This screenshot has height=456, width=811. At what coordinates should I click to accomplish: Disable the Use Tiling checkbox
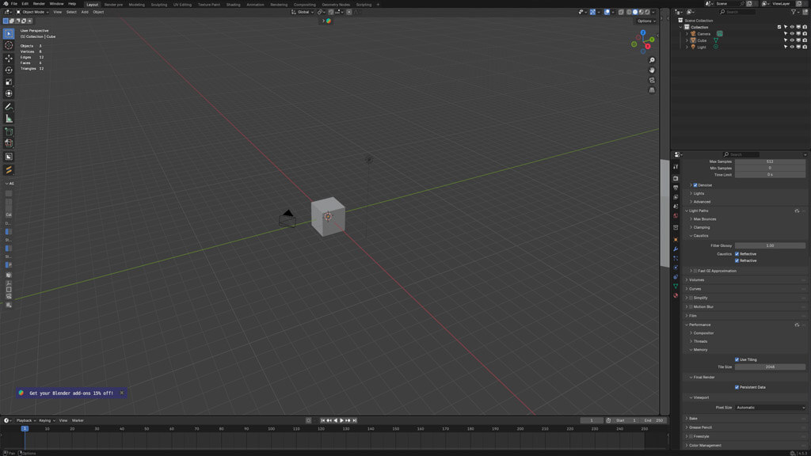tap(737, 359)
